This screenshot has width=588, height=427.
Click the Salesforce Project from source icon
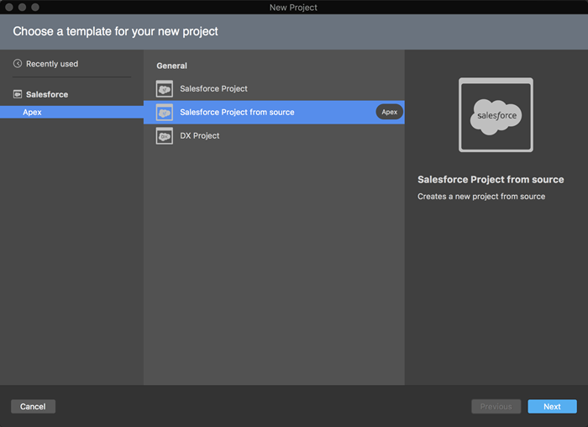tap(165, 112)
